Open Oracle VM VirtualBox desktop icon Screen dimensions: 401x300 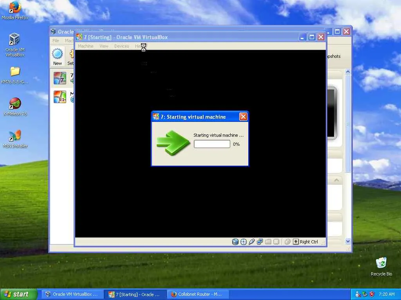15,45
